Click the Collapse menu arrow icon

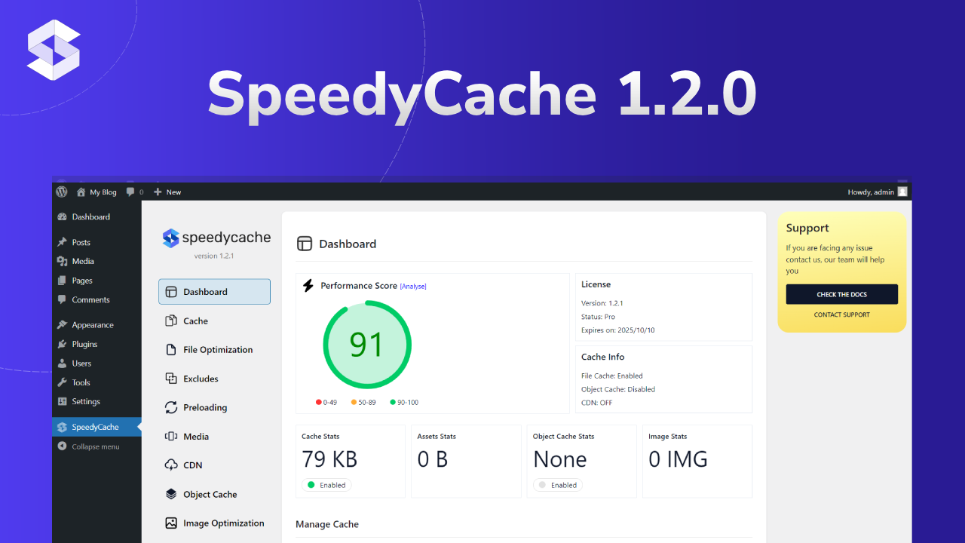tap(62, 446)
